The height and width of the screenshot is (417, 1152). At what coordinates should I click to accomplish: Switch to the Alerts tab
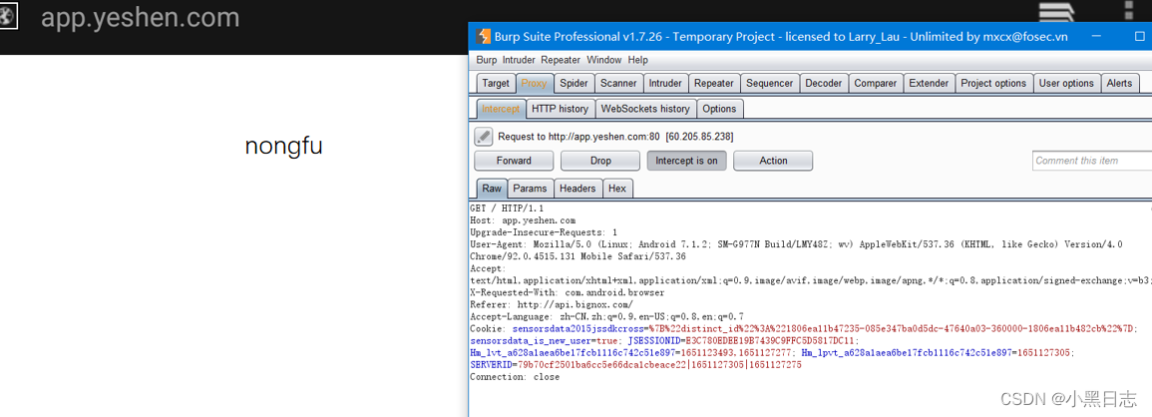tap(1119, 83)
